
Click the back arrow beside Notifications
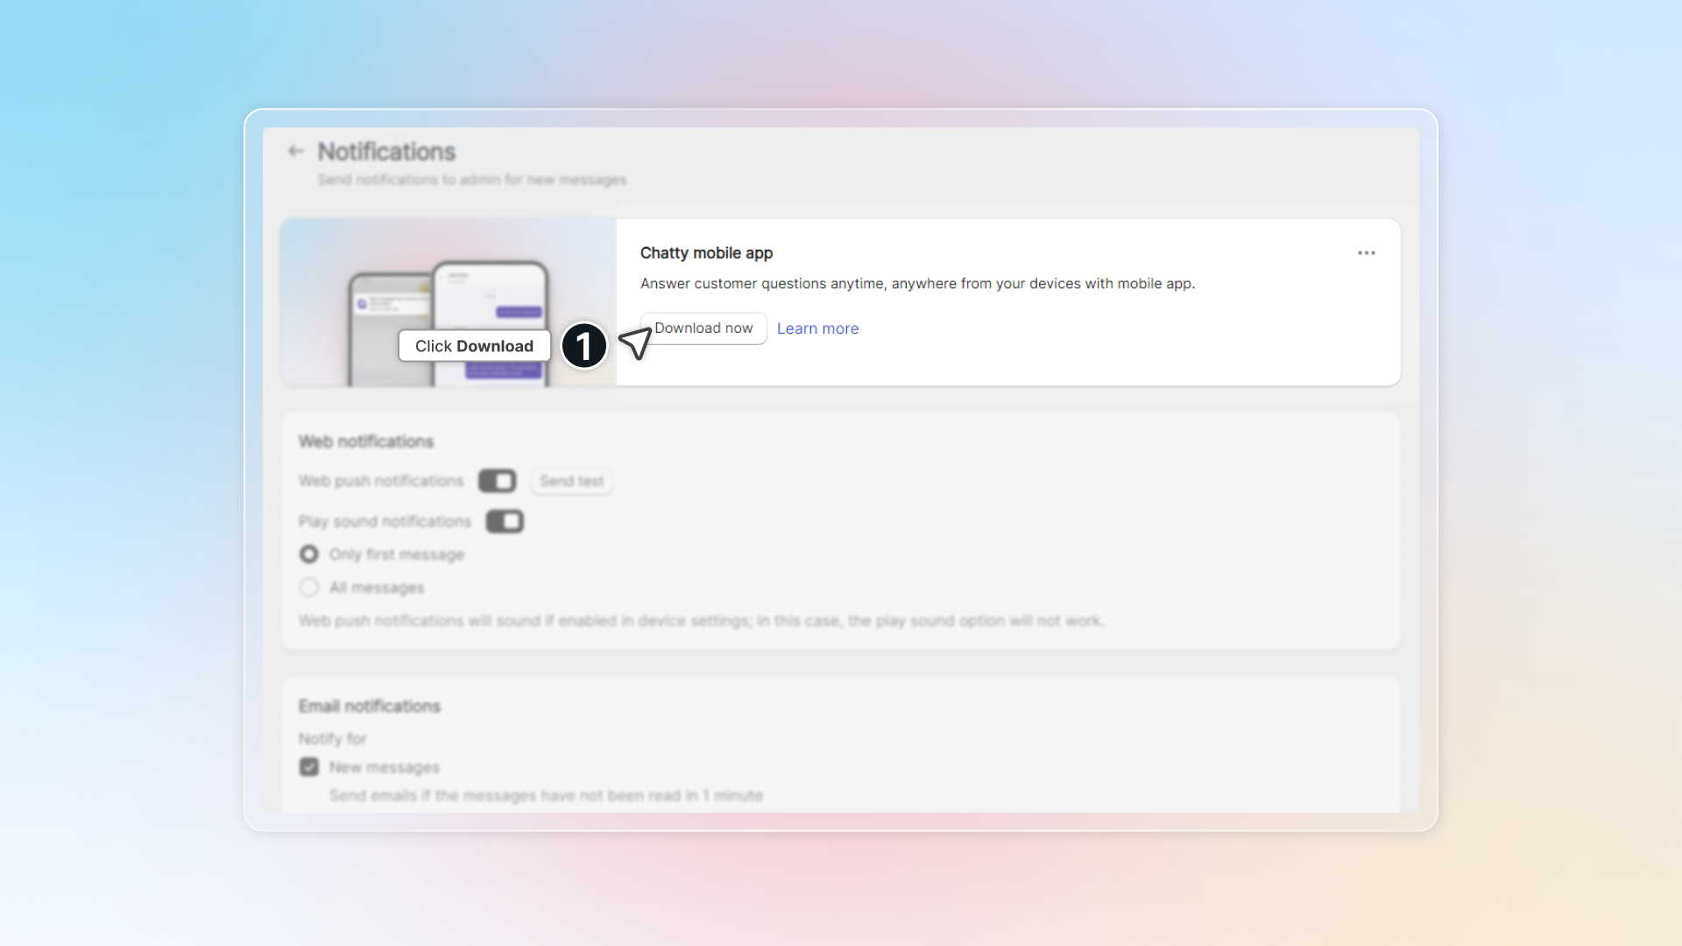pos(296,152)
